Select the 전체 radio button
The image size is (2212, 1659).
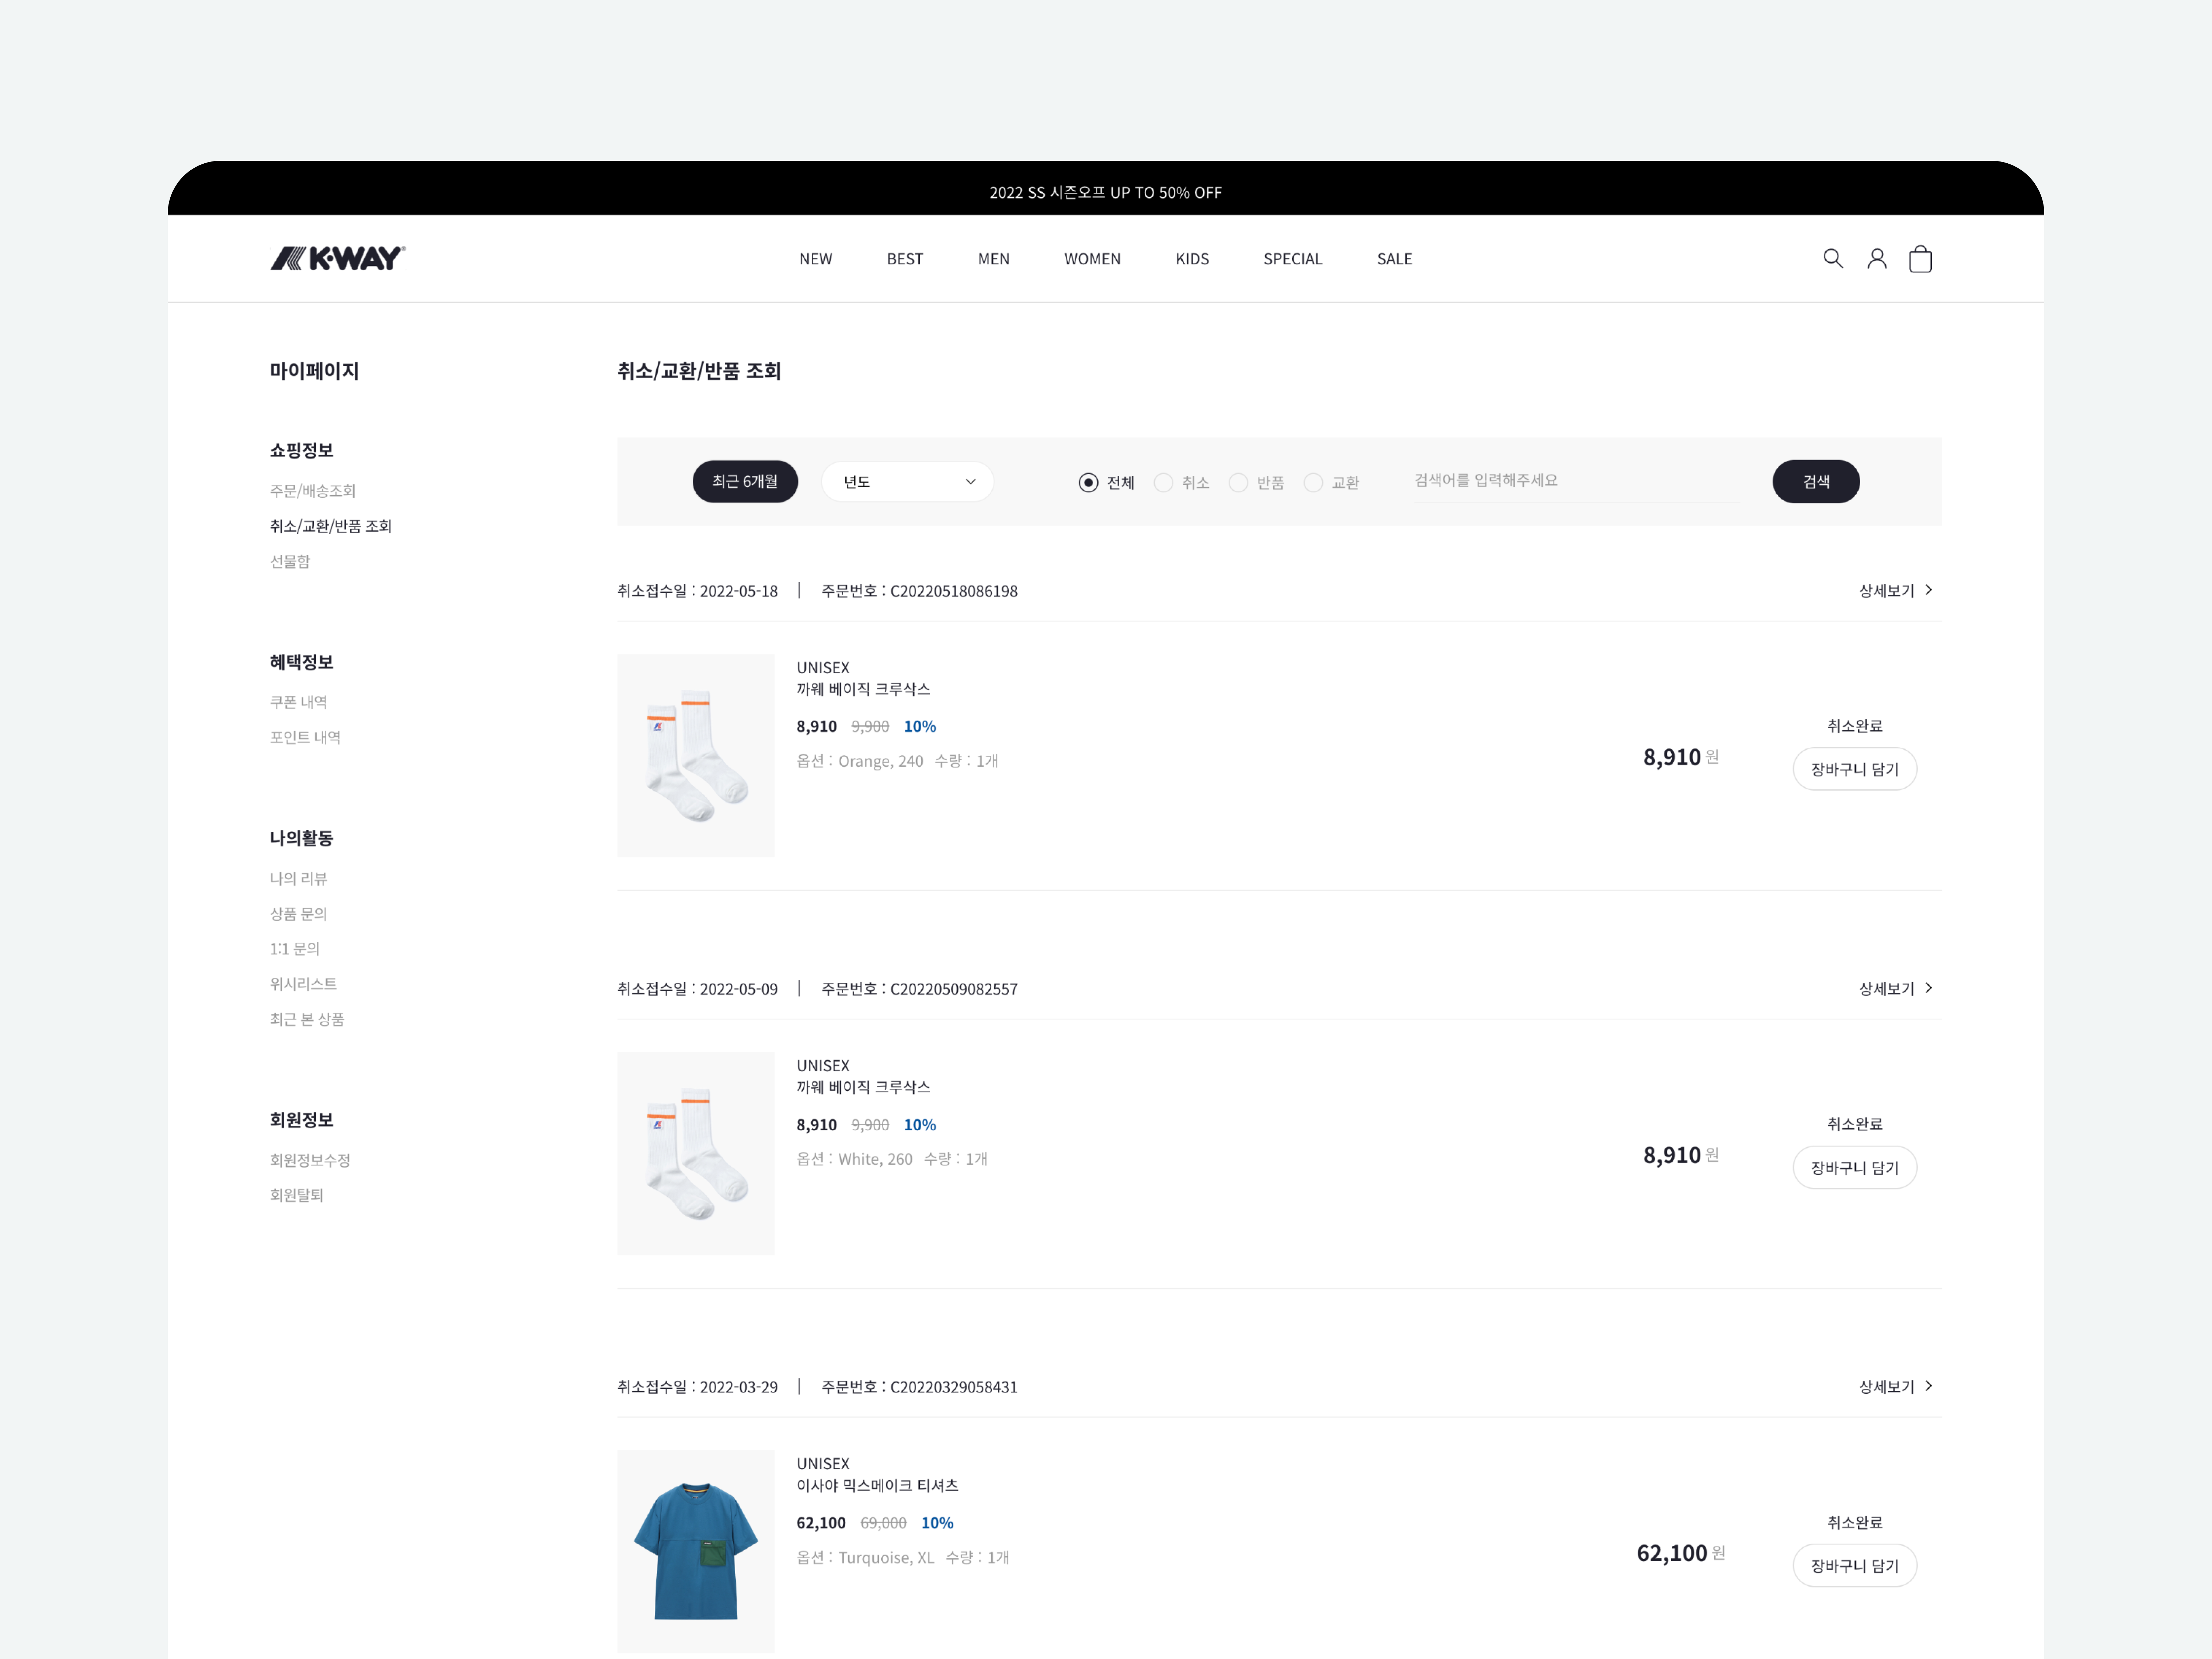[x=1088, y=483]
